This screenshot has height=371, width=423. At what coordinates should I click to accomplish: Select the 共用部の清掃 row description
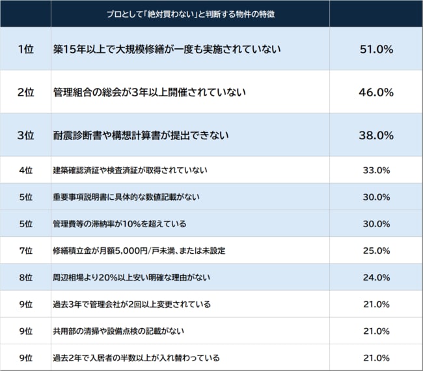[126, 331]
